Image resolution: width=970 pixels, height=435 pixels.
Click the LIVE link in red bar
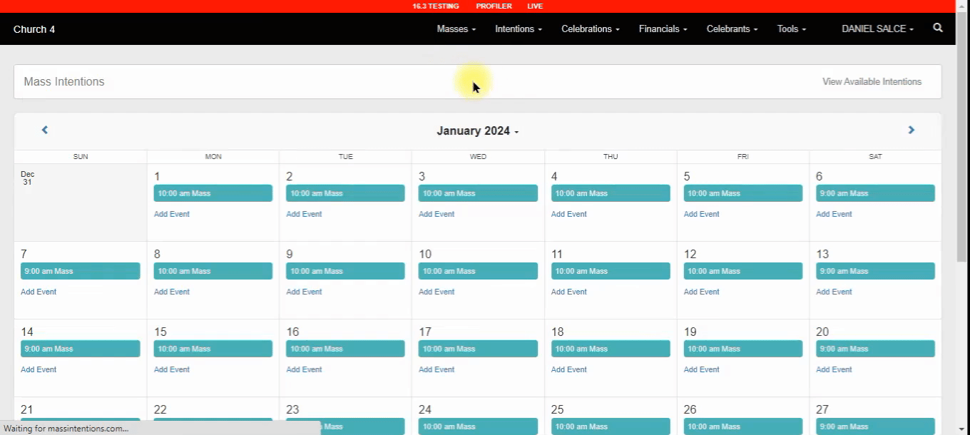coord(535,6)
